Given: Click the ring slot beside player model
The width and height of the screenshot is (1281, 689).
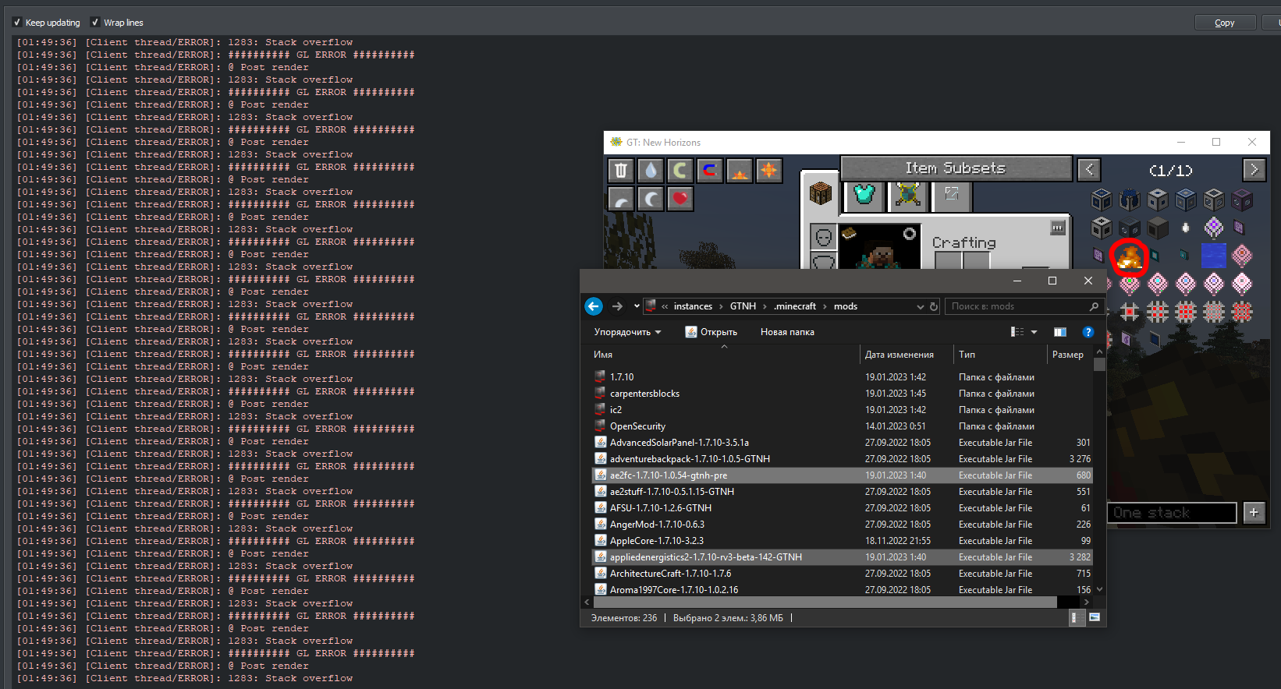Looking at the screenshot, I should click(x=910, y=233).
